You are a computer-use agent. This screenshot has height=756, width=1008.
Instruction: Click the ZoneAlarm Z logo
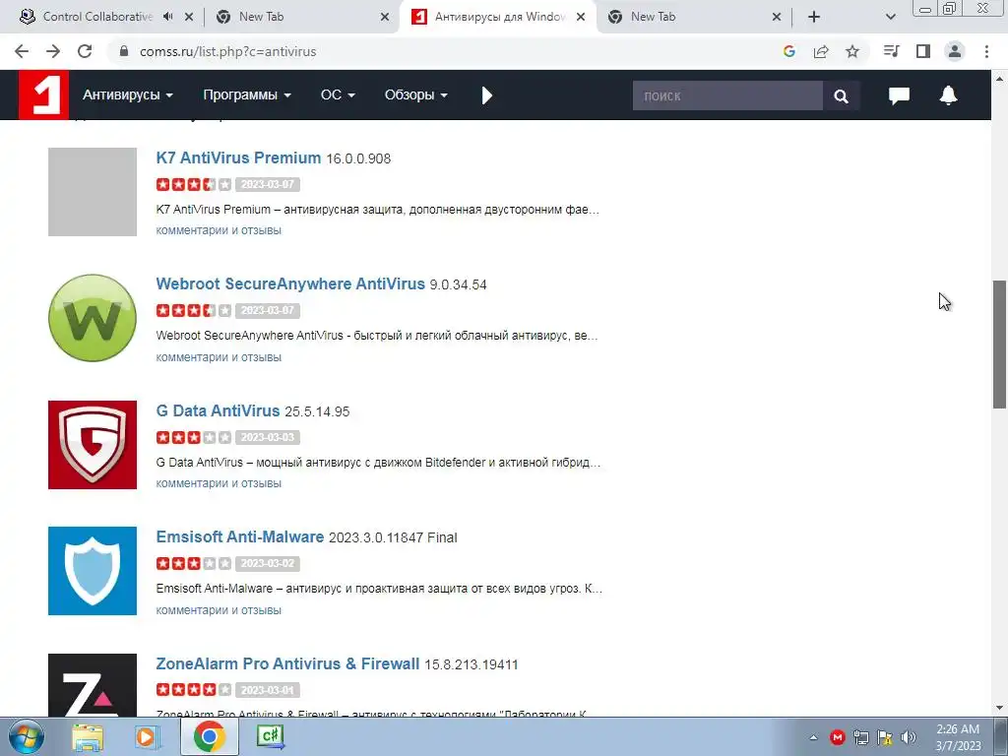click(x=93, y=685)
